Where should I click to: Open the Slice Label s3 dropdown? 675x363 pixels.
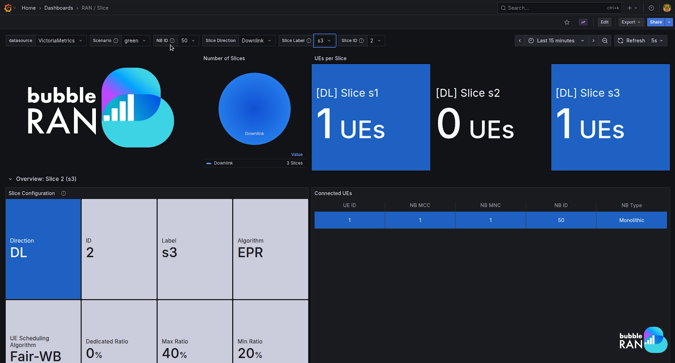(x=324, y=41)
